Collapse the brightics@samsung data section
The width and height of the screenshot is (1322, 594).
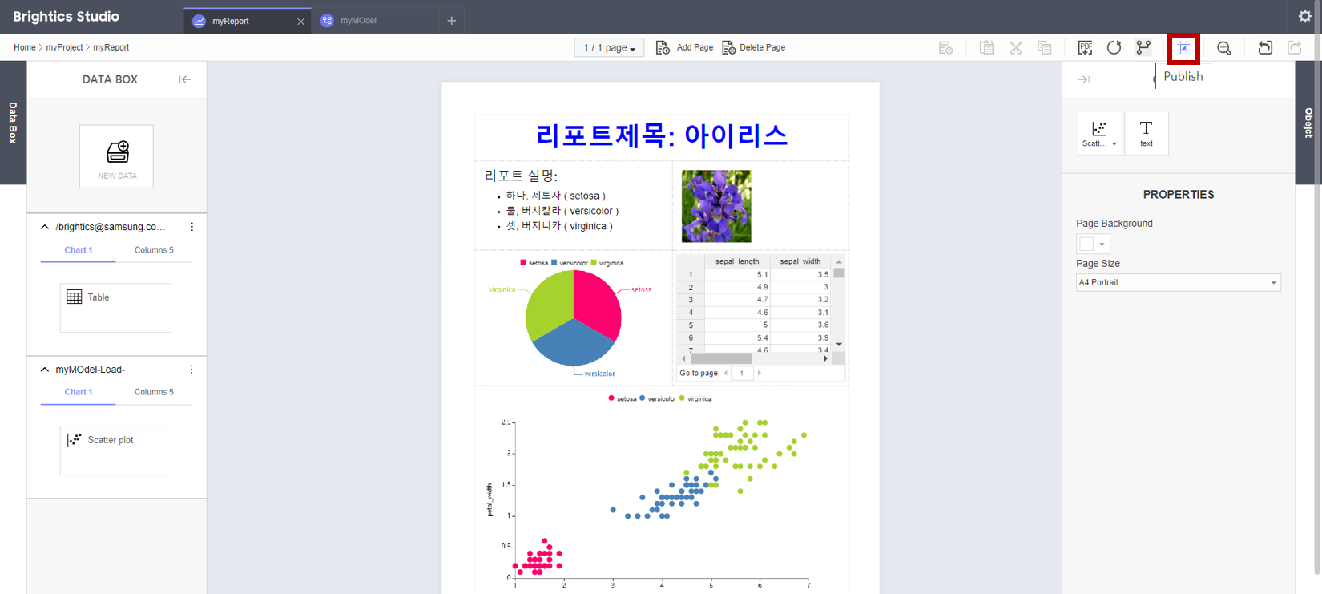pyautogui.click(x=45, y=227)
